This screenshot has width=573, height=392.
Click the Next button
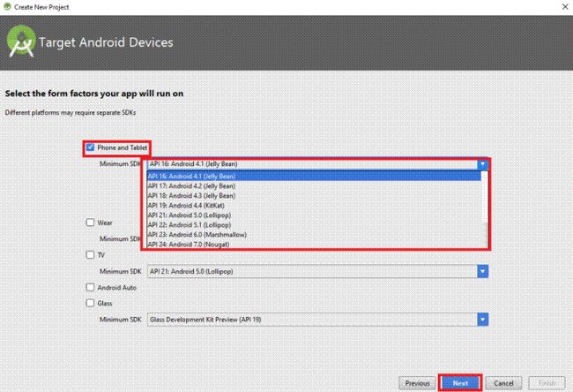point(460,383)
